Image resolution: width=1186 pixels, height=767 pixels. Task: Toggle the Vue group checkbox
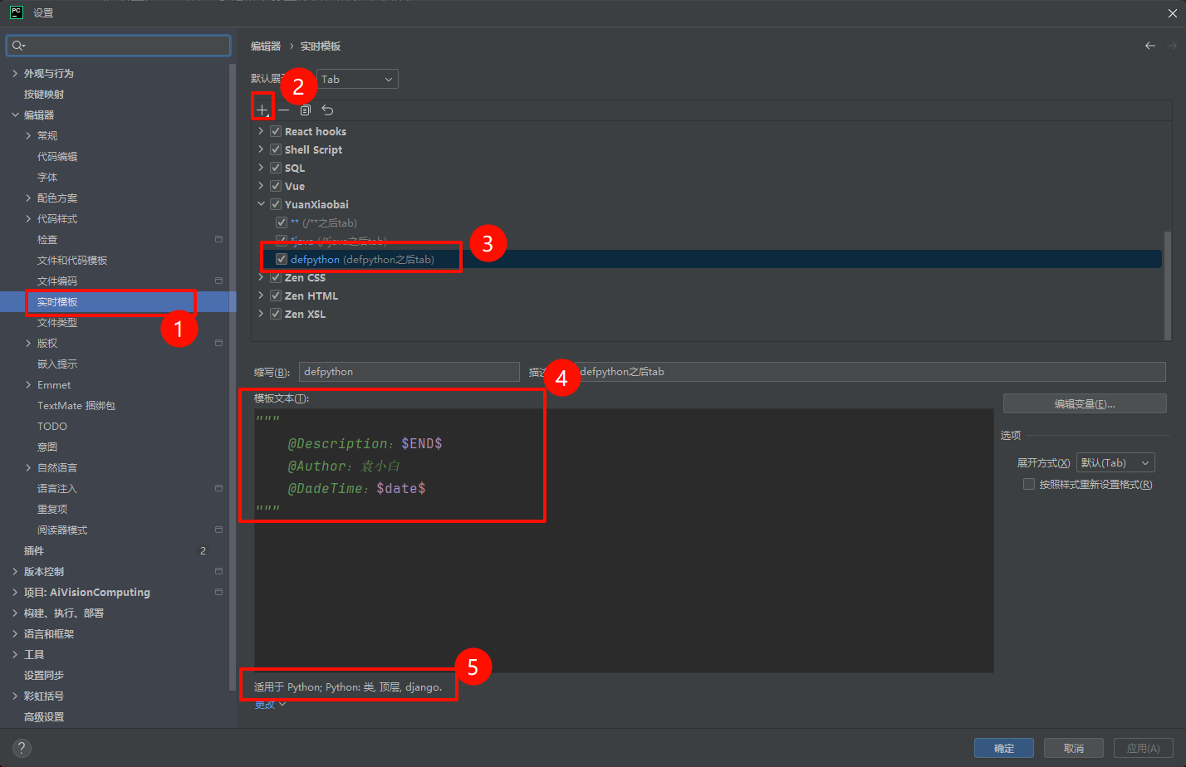pos(276,186)
